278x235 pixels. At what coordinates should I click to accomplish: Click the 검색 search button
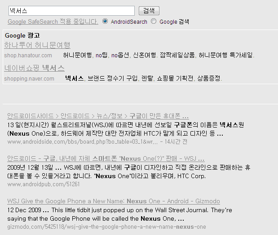coord(149,11)
